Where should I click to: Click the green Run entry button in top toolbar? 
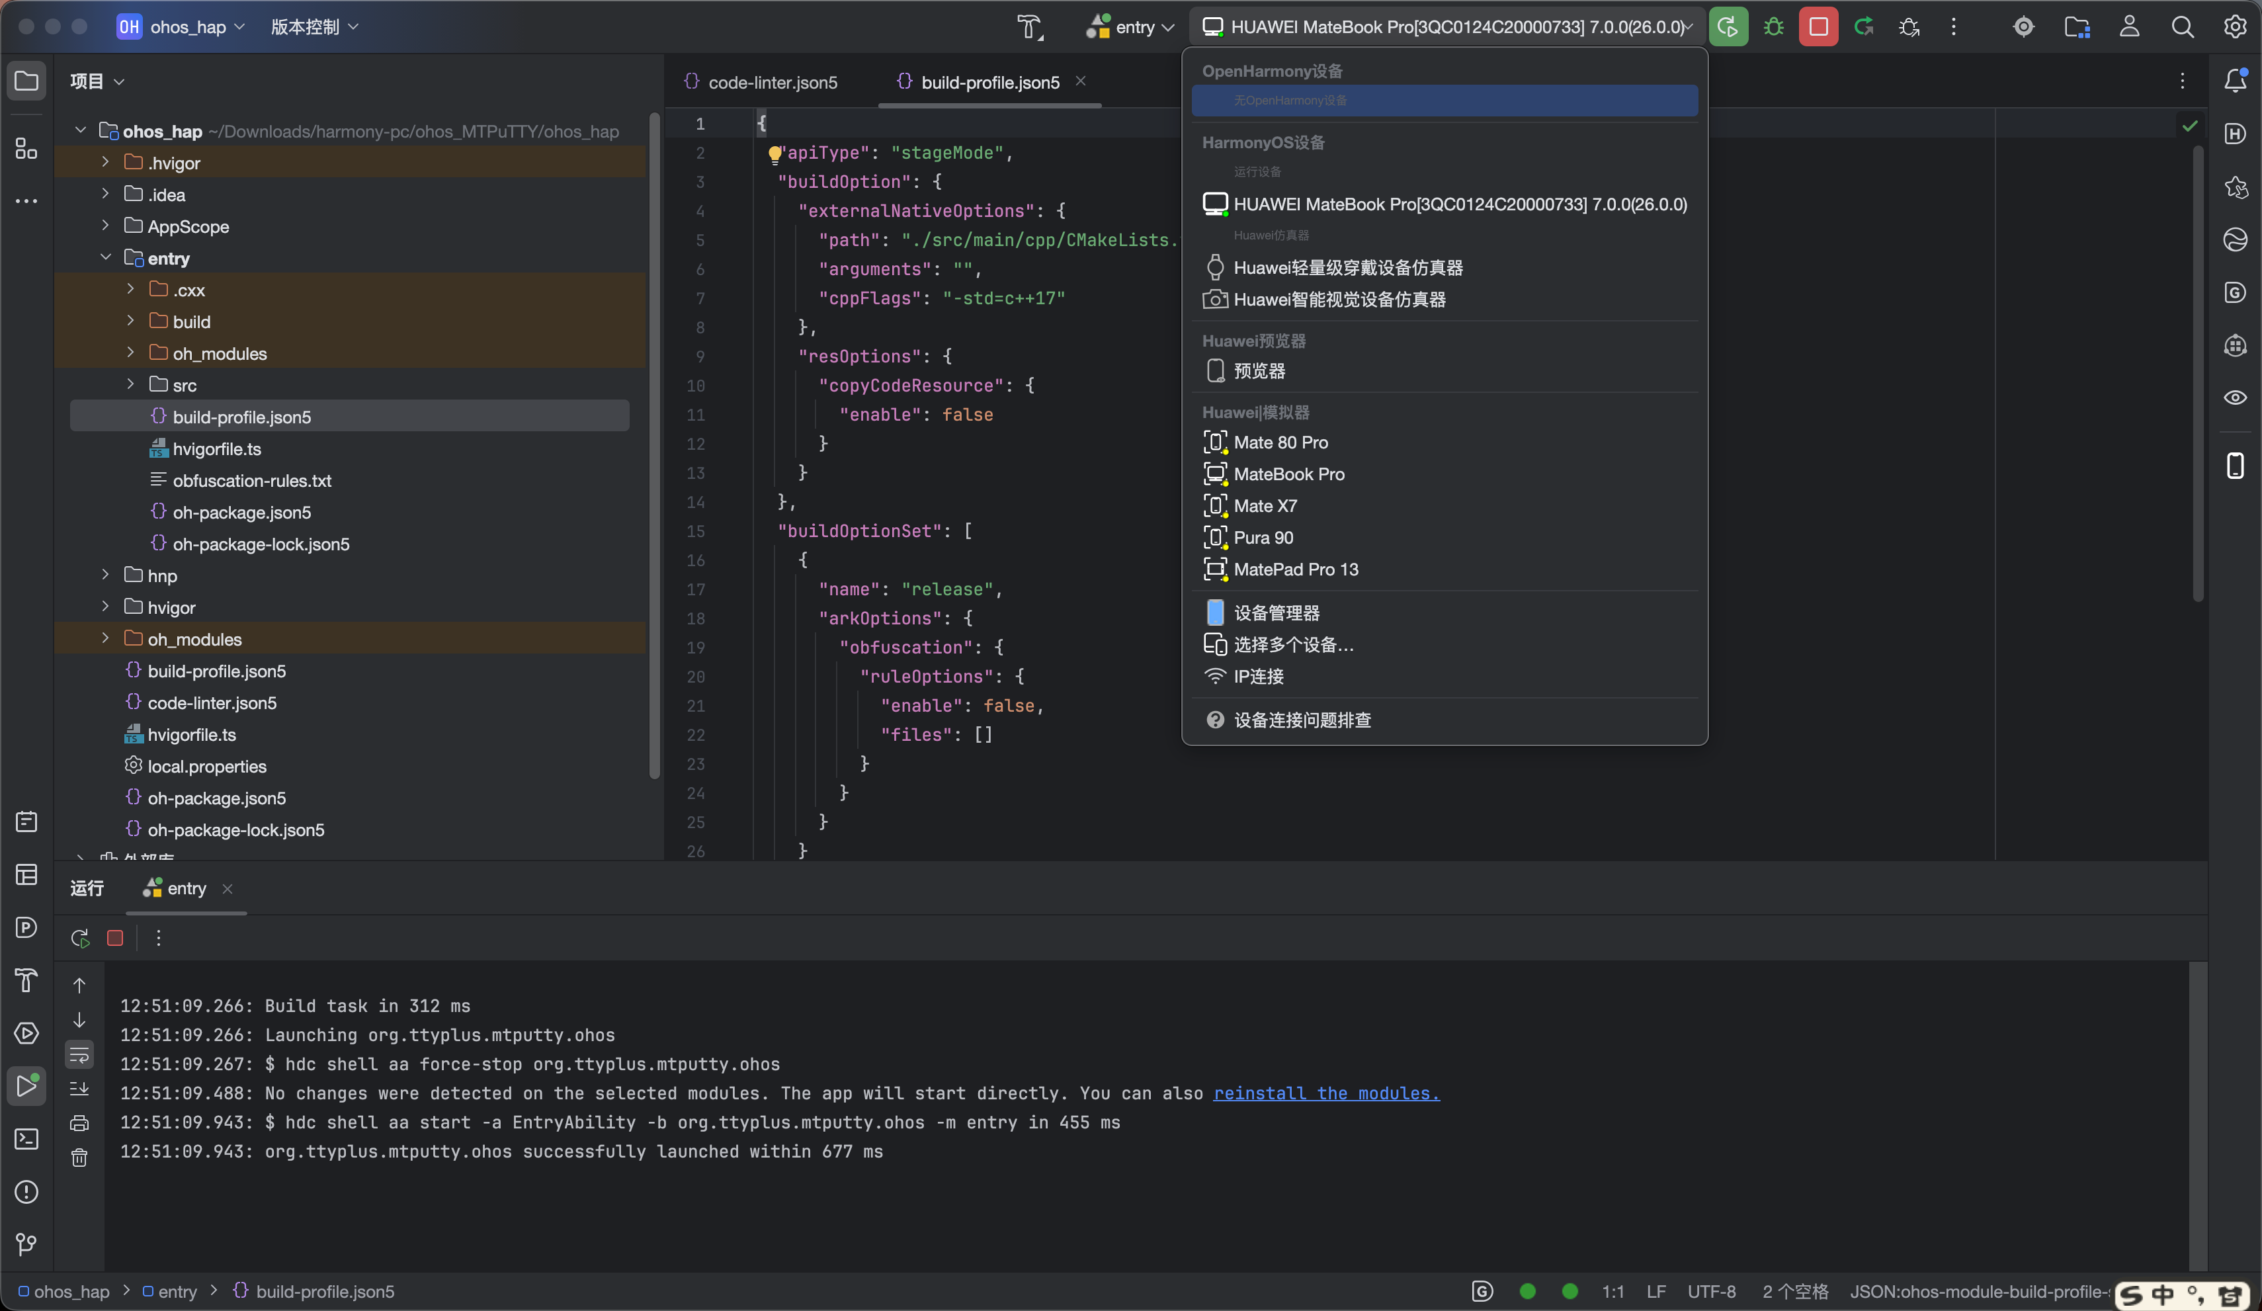[x=1728, y=27]
